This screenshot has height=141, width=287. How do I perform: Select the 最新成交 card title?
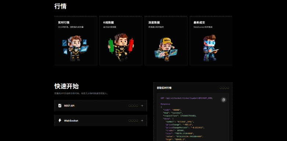click(x=199, y=23)
